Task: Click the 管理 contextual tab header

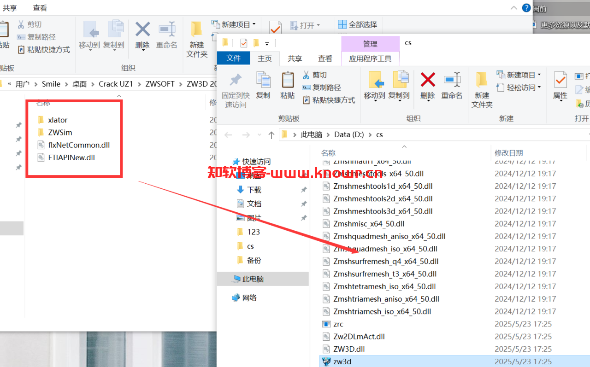Action: click(x=370, y=44)
